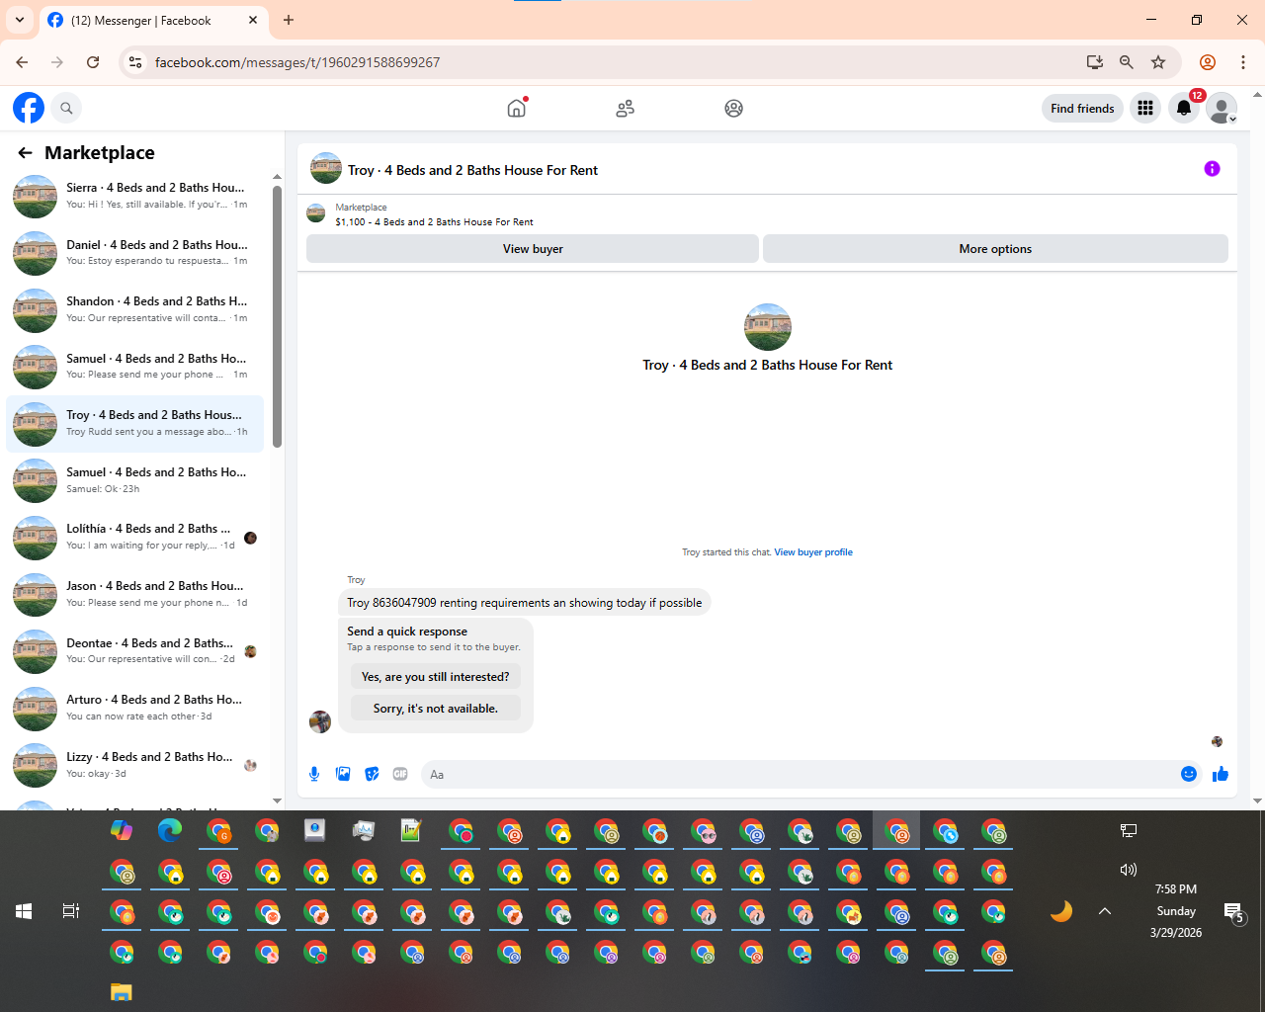Screen dimensions: 1265x1012
Task: Open the volume speaker tray icon
Action: 1129,870
